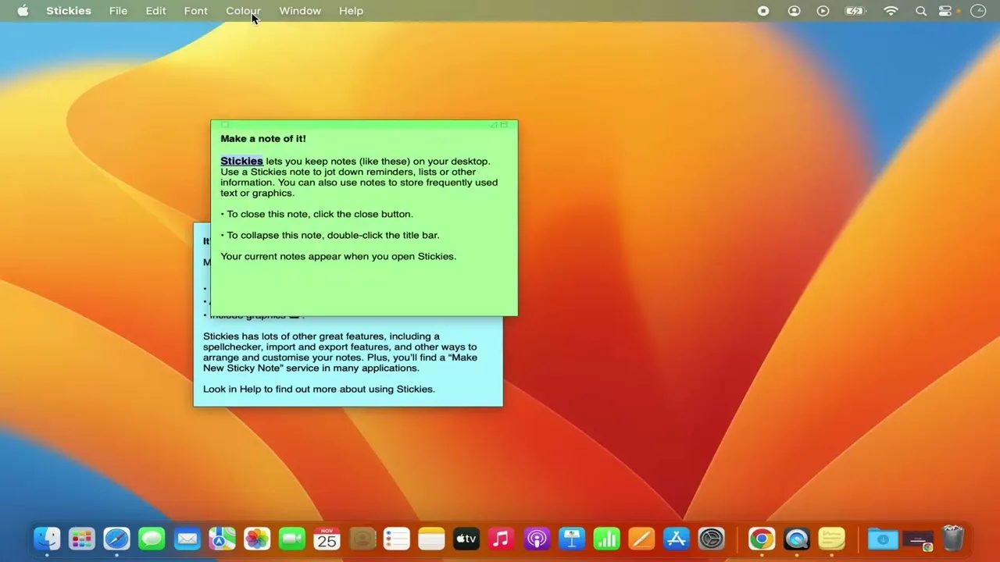The width and height of the screenshot is (1000, 562).
Task: Click the Stickies icon in the Dock
Action: (x=832, y=539)
